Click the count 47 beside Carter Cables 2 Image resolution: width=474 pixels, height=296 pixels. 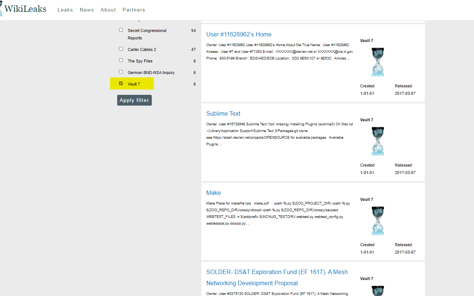193,49
